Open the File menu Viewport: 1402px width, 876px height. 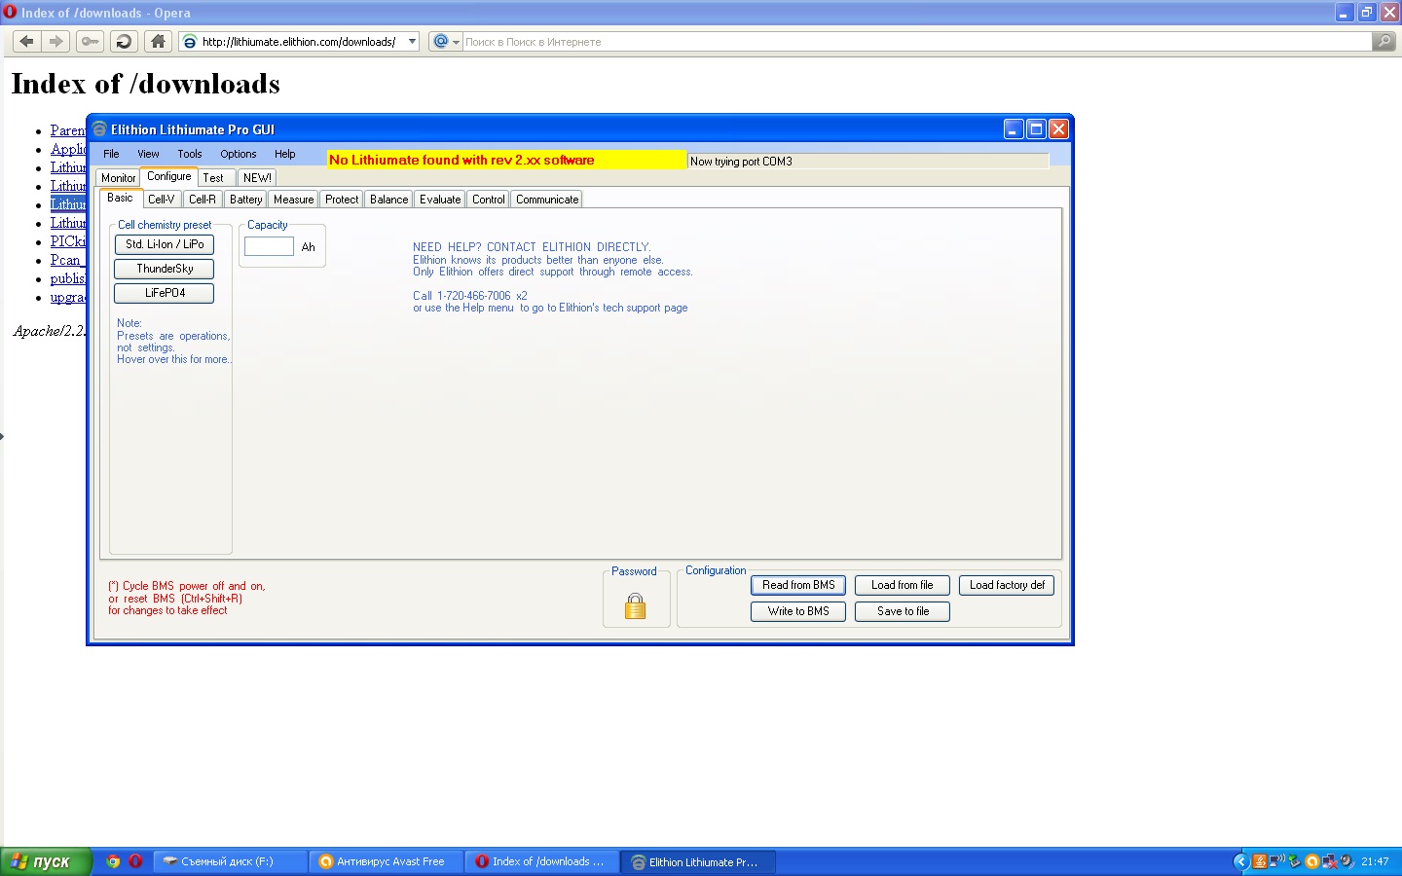pos(111,154)
